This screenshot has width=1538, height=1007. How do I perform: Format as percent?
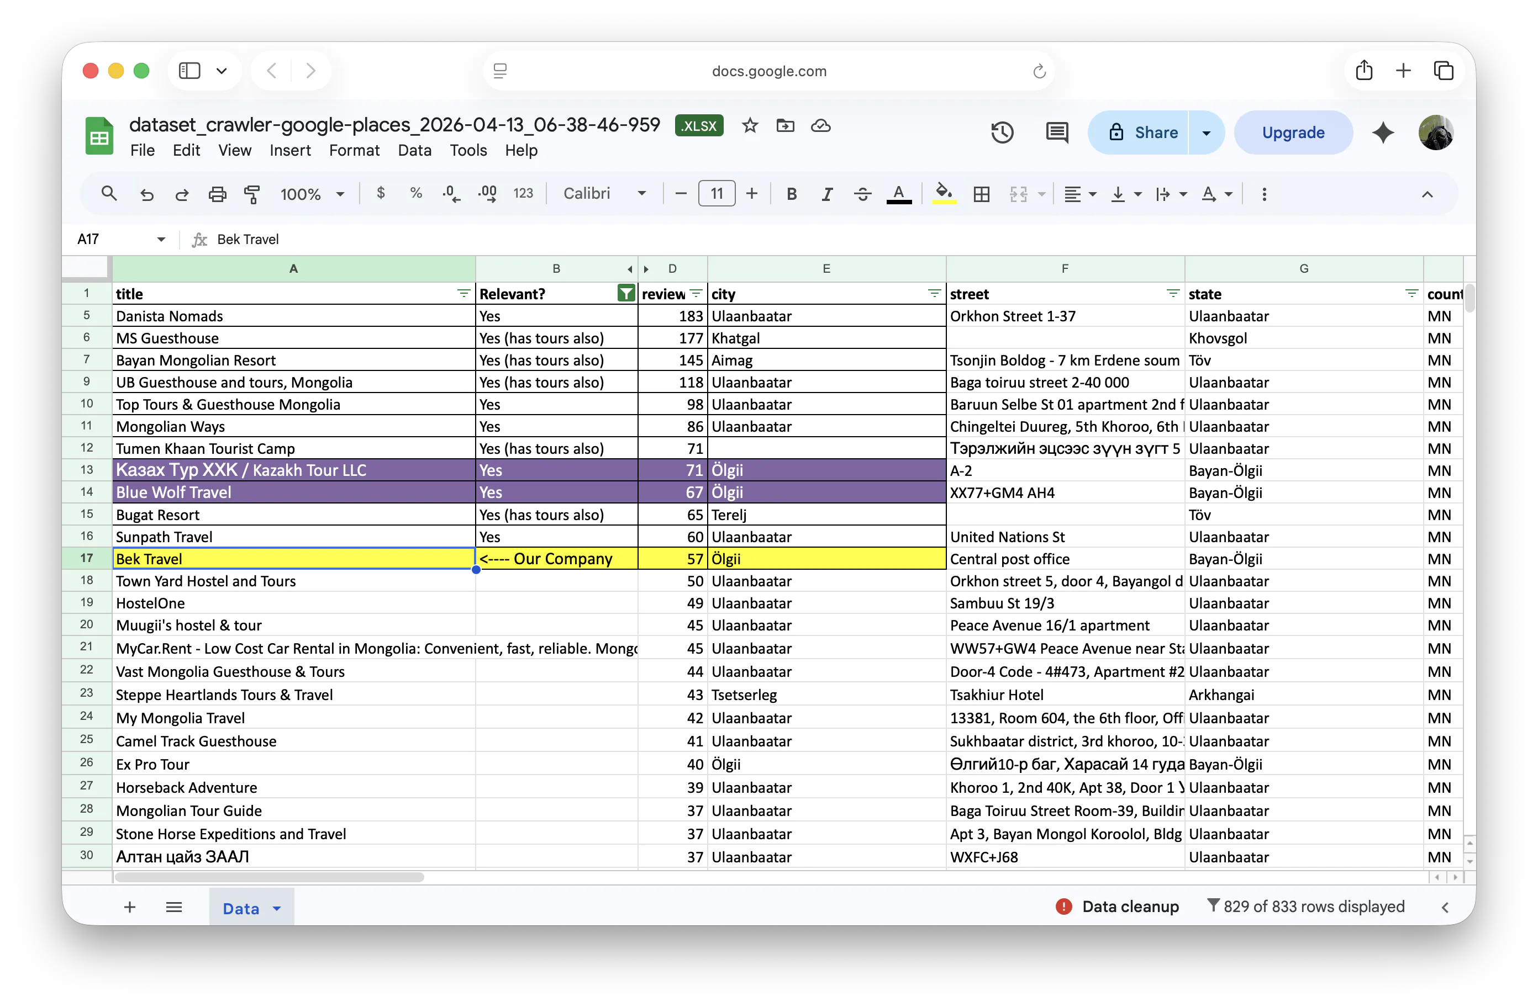(416, 193)
